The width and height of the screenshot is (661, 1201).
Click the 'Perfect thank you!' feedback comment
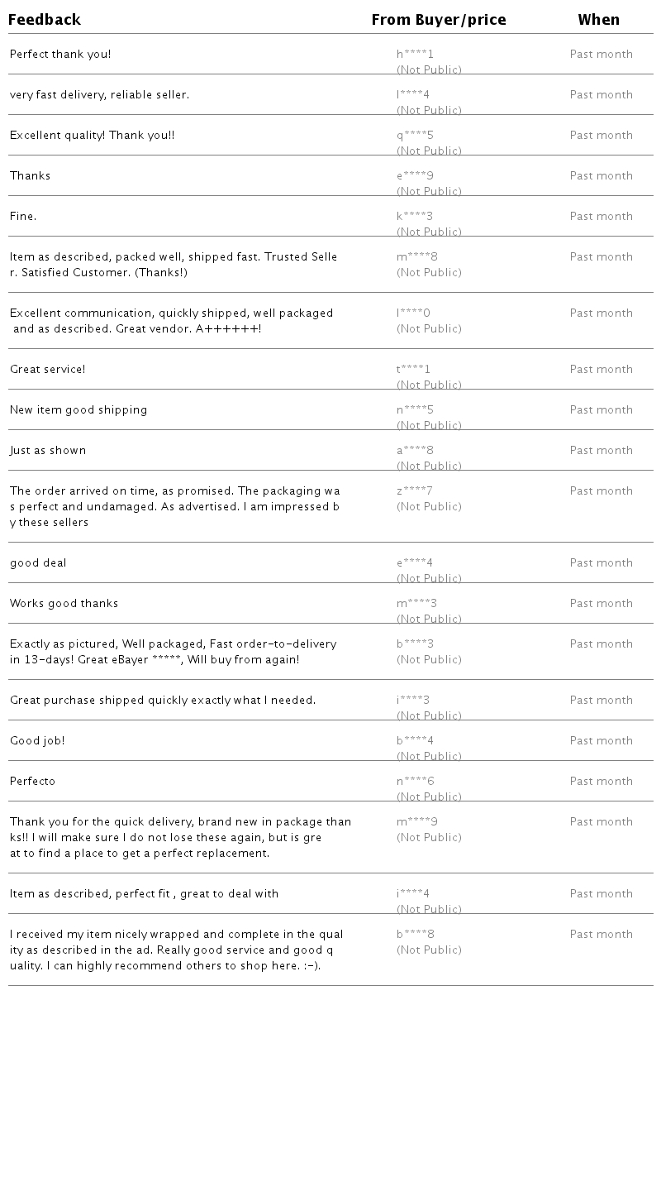tap(60, 55)
